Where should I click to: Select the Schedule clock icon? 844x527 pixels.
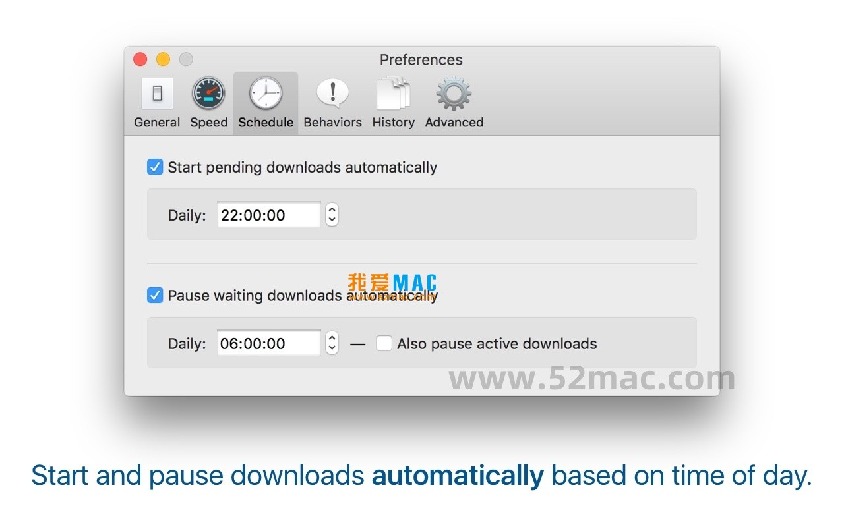266,94
